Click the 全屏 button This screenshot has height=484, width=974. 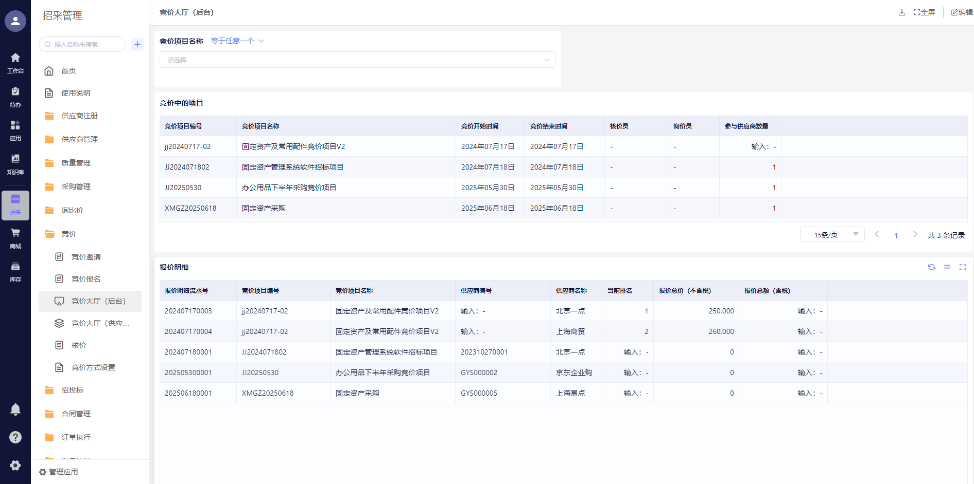[924, 12]
